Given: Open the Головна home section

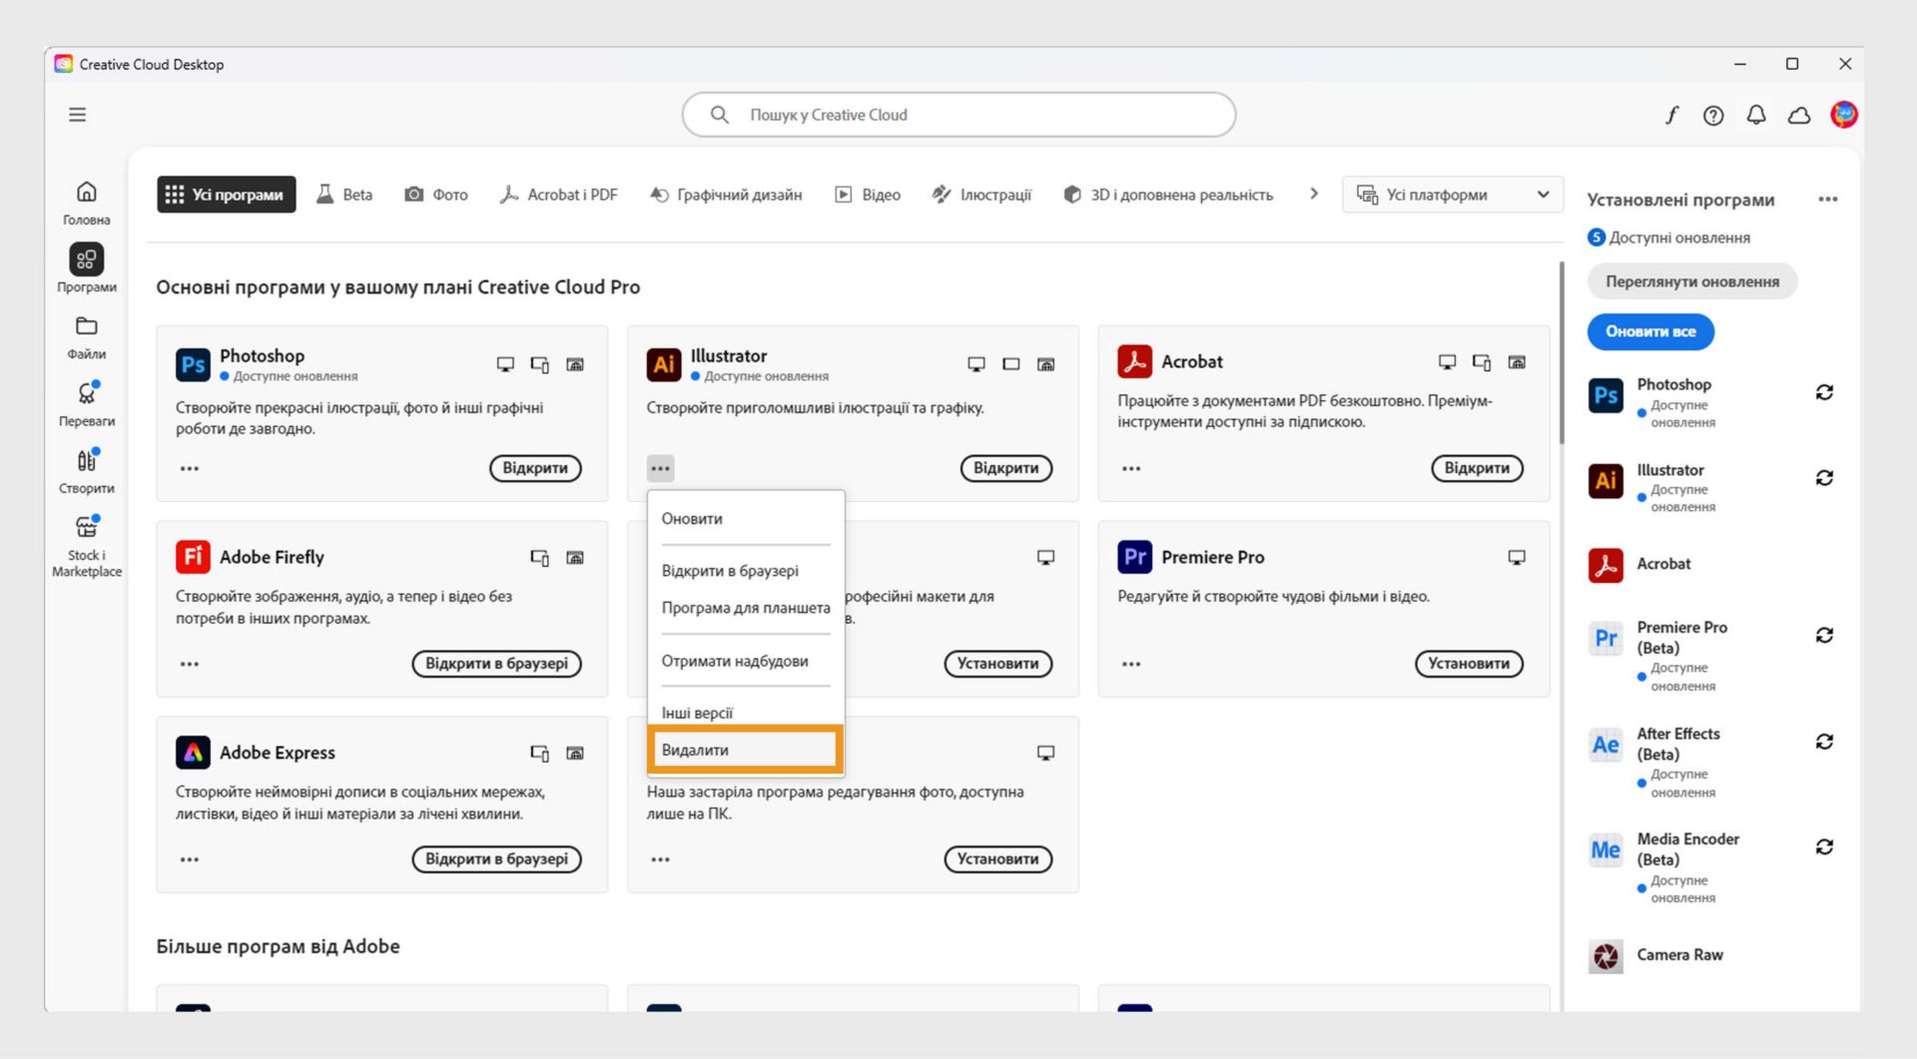Looking at the screenshot, I should tap(87, 202).
